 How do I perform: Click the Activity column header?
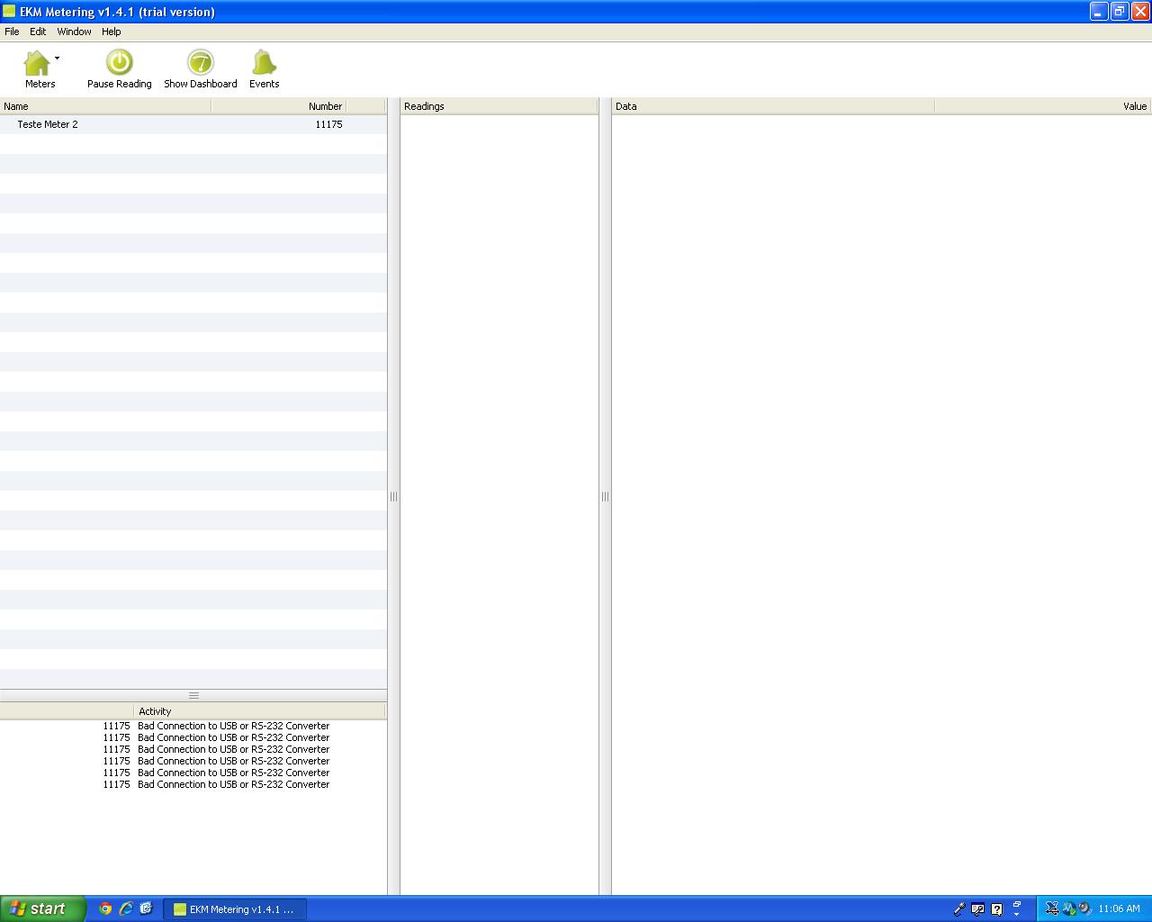pyautogui.click(x=259, y=711)
